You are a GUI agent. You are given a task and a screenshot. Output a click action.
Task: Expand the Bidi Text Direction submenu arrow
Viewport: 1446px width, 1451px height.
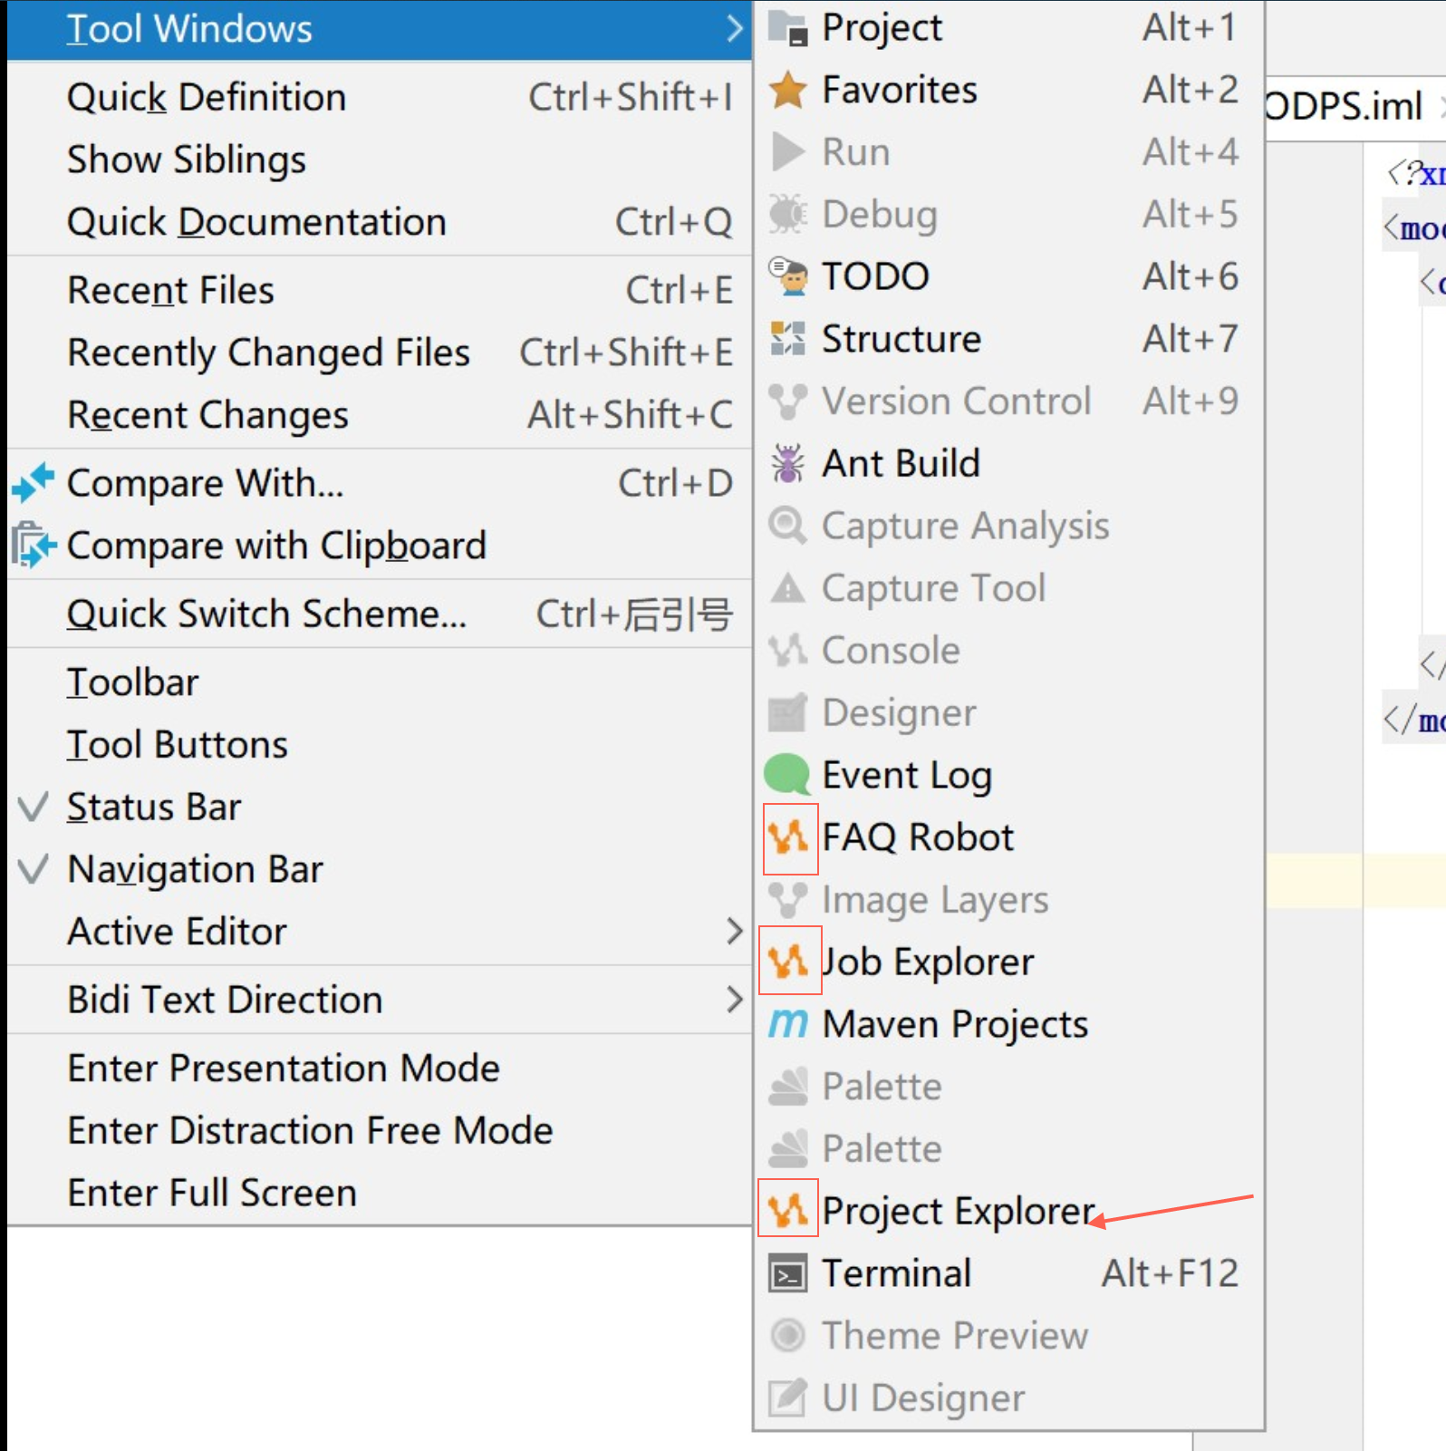pos(735,1000)
